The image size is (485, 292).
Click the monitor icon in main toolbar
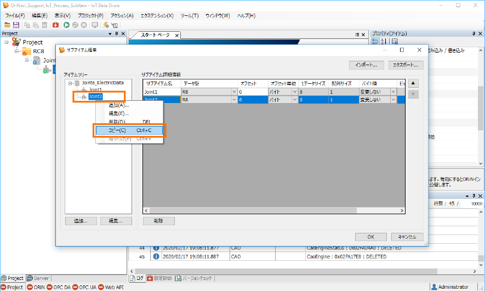pos(94,25)
